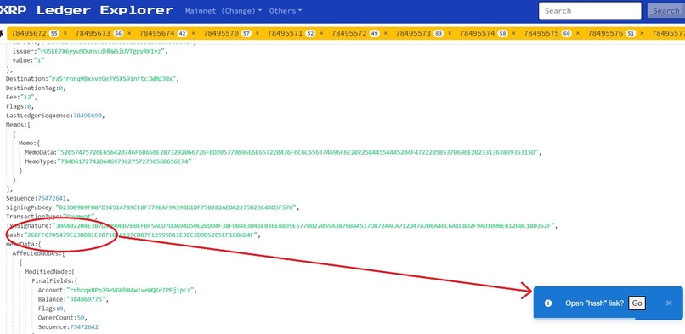685x334 pixels.
Task: Switch to ledger tab 78495571
Action: 286,33
